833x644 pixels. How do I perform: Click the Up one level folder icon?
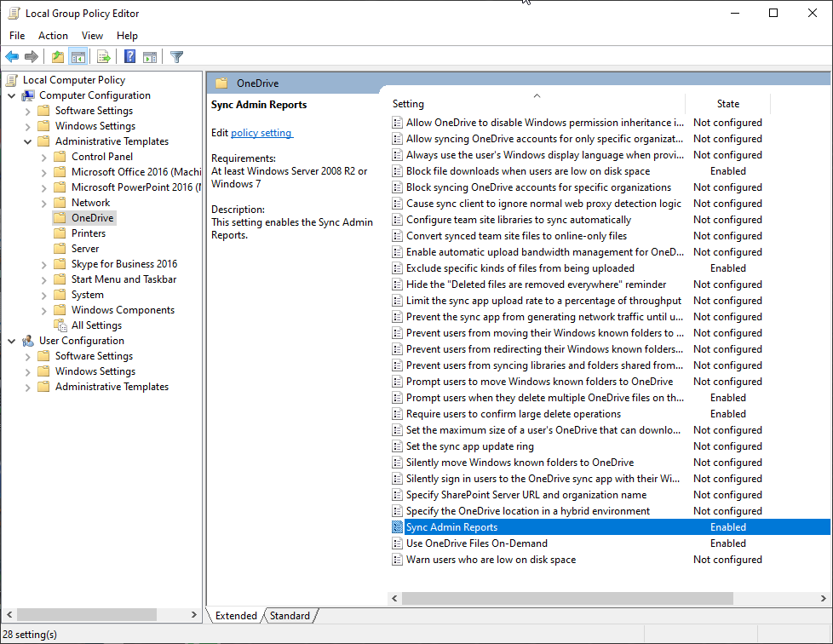[57, 57]
